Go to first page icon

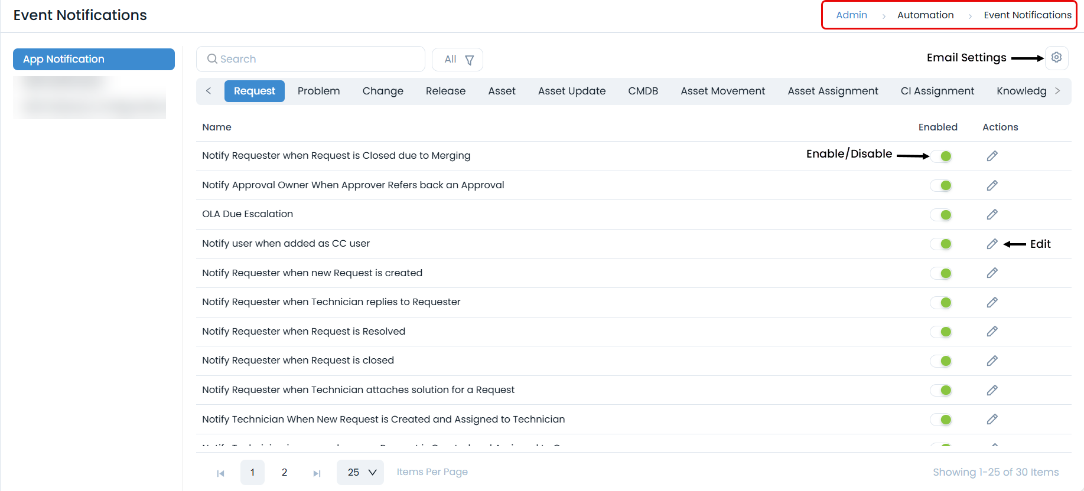(x=220, y=473)
